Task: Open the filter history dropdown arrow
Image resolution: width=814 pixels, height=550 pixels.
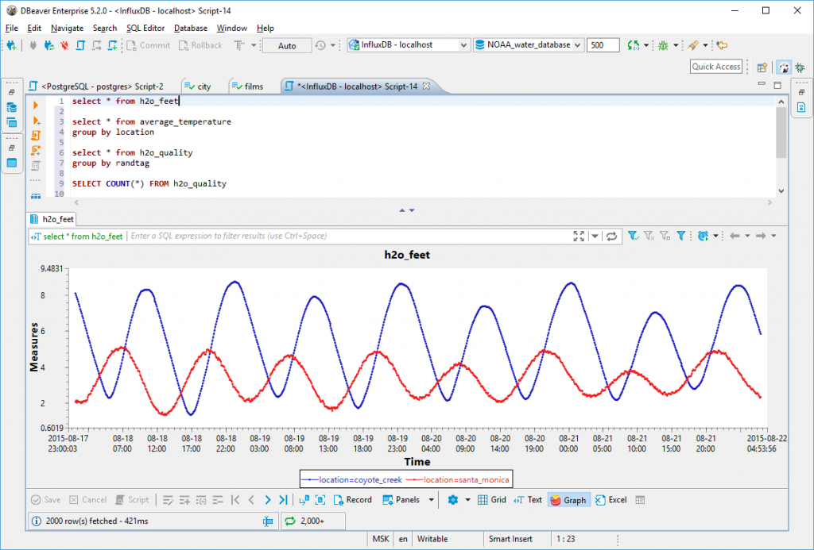Action: tap(595, 237)
